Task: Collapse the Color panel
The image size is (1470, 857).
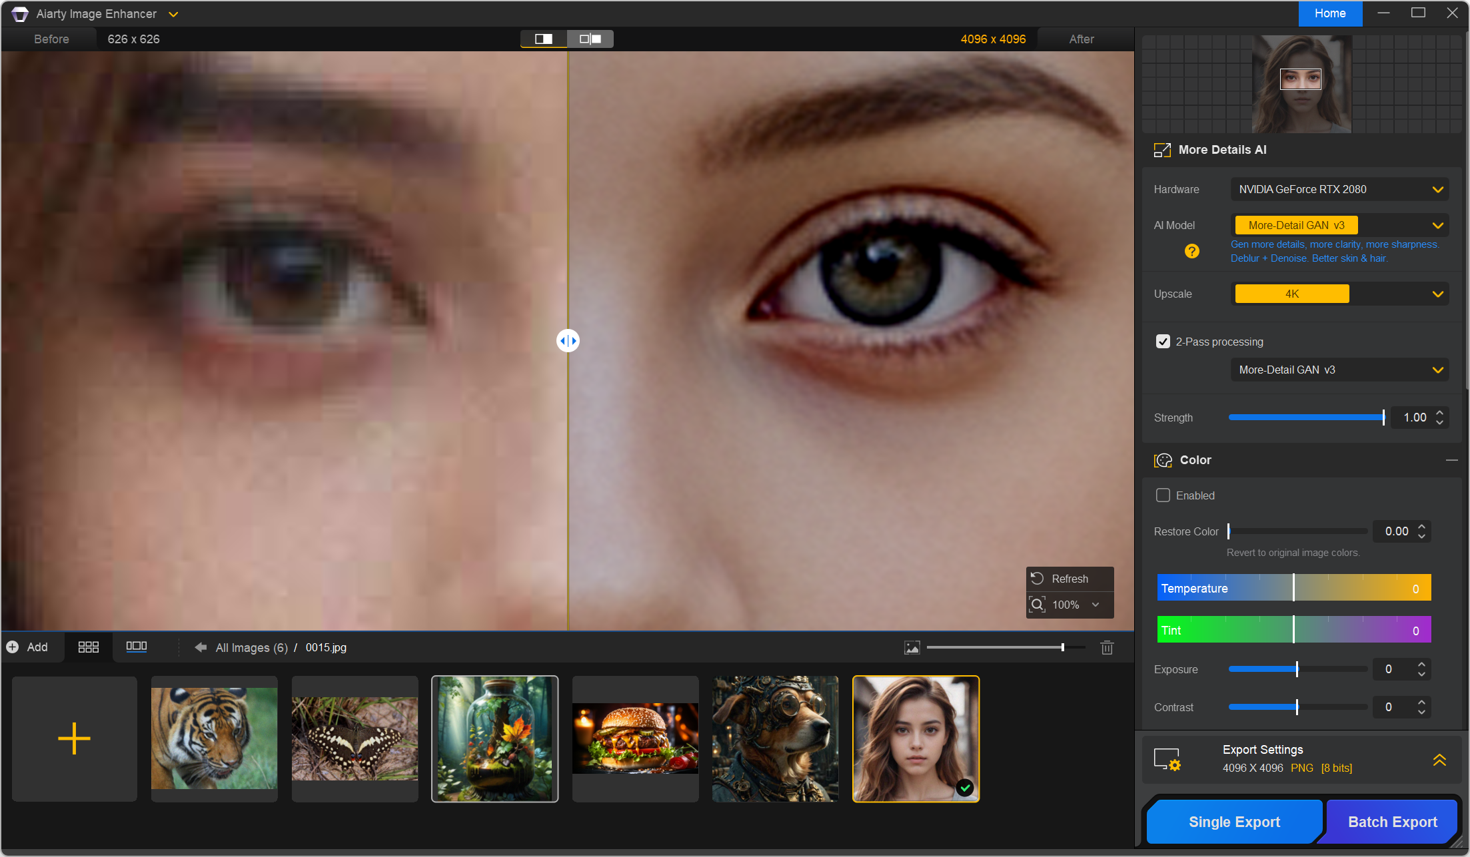Action: (1451, 460)
